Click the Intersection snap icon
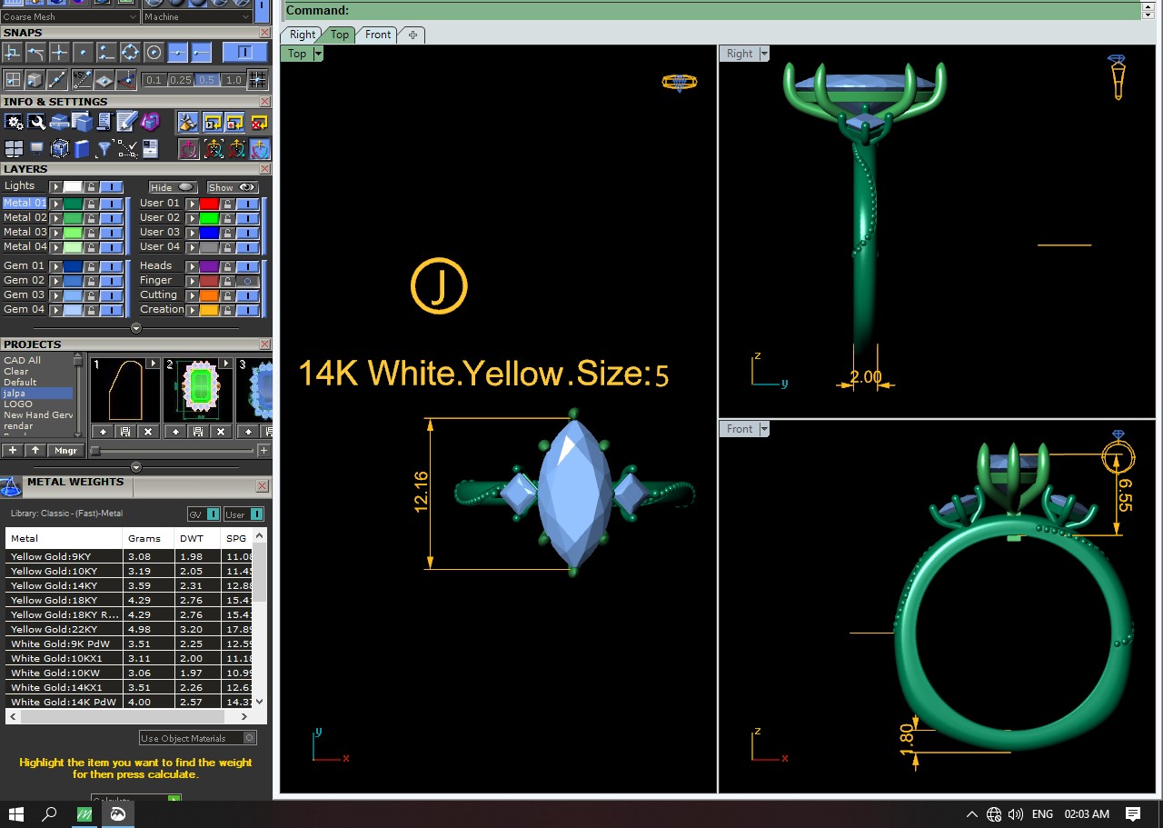 point(59,52)
